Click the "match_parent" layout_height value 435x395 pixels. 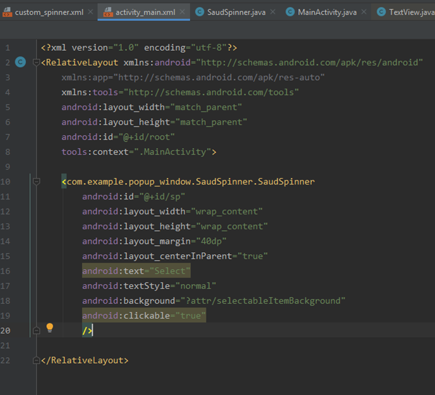[x=211, y=122]
